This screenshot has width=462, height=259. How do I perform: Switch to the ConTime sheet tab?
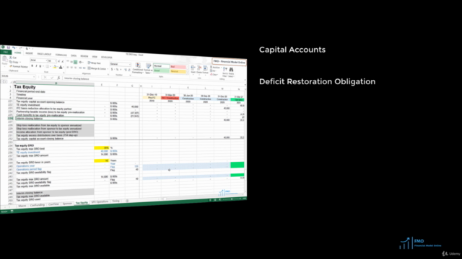coord(53,204)
